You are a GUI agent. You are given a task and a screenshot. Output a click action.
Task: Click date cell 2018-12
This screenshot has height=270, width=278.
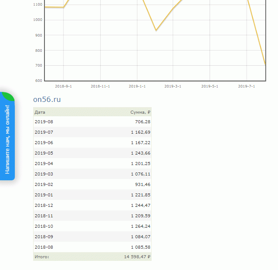44,206
